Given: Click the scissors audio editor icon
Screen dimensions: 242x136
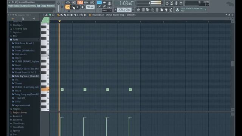Looking at the screenshot, I should point(172,3).
